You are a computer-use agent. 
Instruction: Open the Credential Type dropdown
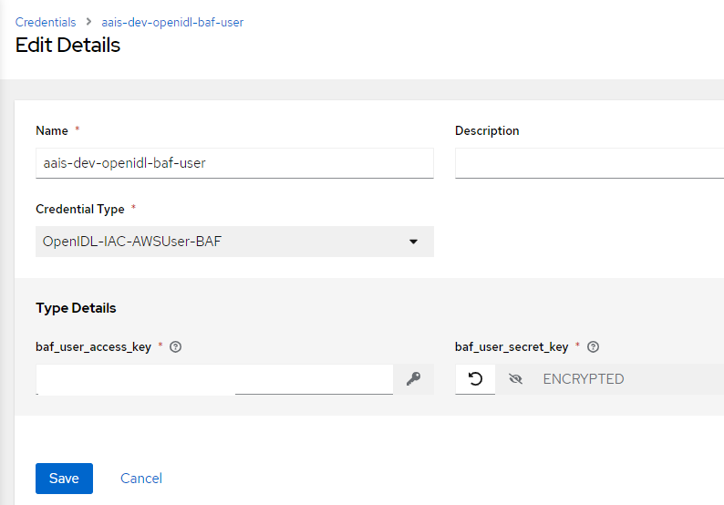click(x=234, y=242)
